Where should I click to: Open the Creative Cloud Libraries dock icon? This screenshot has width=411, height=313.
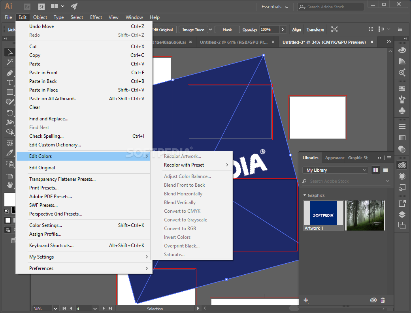402,165
